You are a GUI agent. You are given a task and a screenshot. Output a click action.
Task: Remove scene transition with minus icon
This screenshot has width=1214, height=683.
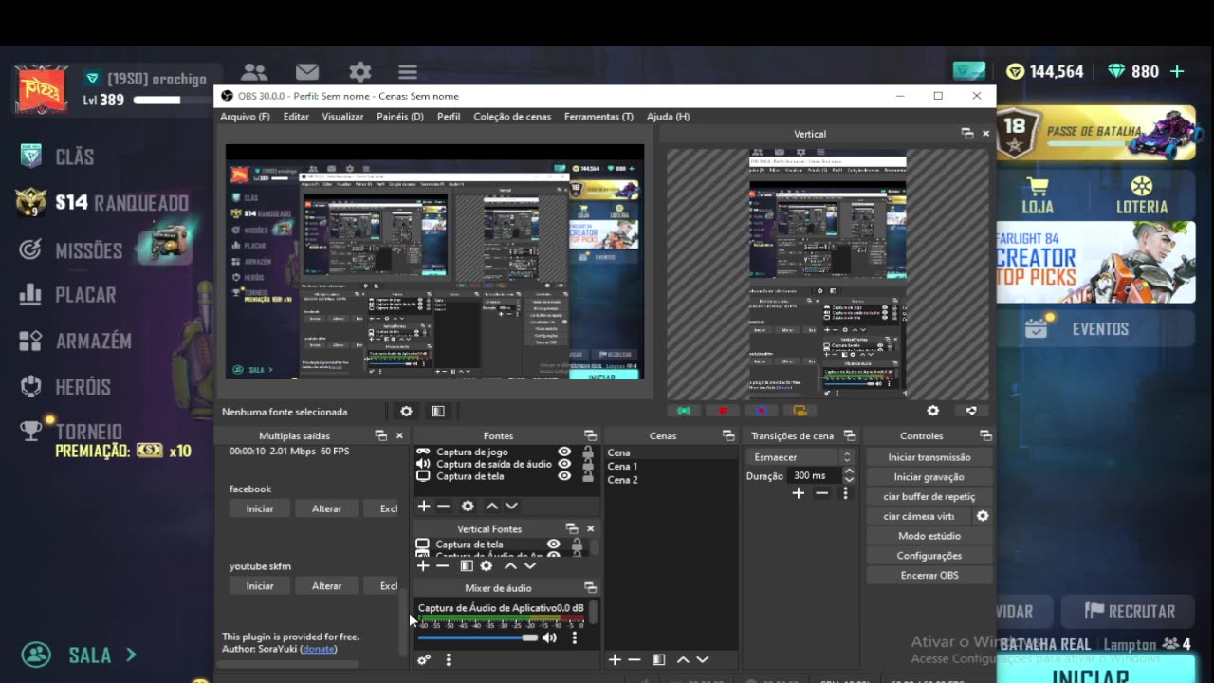(x=821, y=493)
